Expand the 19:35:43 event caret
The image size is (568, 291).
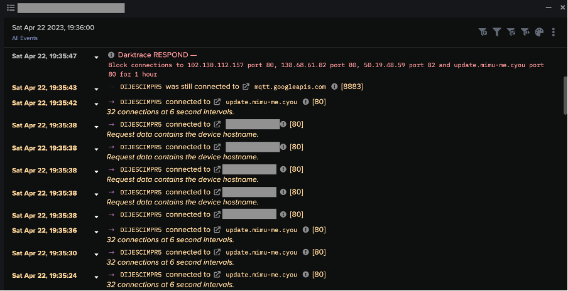coord(96,89)
